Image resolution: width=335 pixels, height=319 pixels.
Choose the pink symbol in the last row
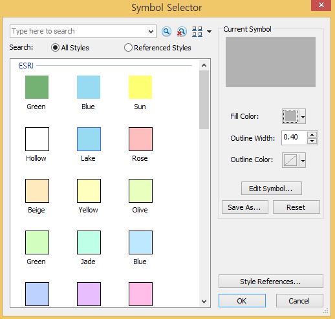pos(140,294)
